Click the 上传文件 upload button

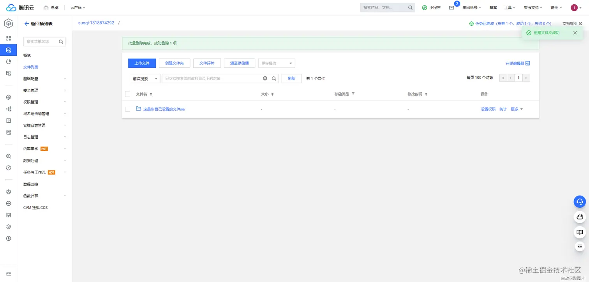[142, 63]
